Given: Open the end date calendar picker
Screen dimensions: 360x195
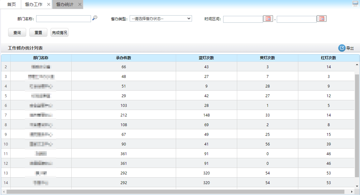Looking at the screenshot, I should pos(321,19).
